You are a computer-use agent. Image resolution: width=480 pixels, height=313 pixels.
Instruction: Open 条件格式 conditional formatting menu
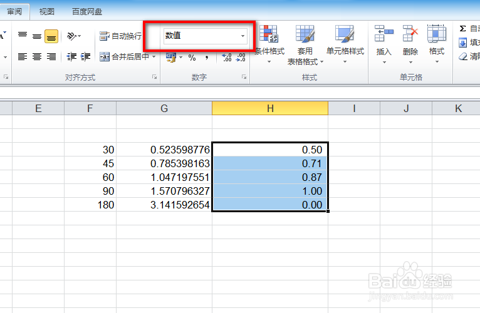[269, 44]
